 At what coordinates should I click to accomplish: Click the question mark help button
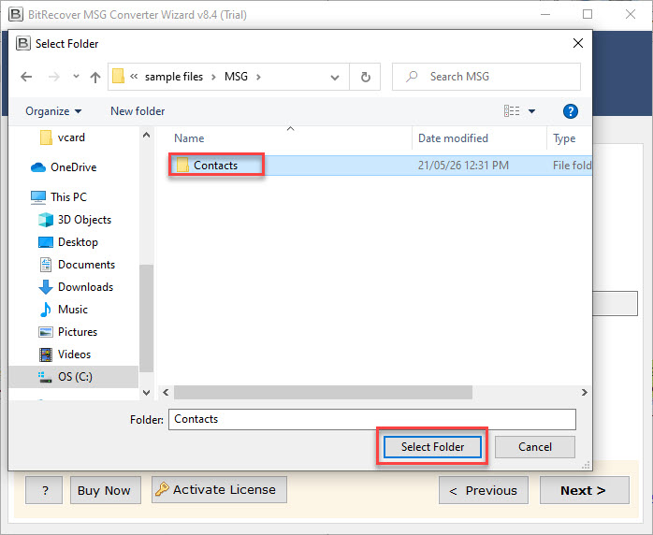coord(44,490)
